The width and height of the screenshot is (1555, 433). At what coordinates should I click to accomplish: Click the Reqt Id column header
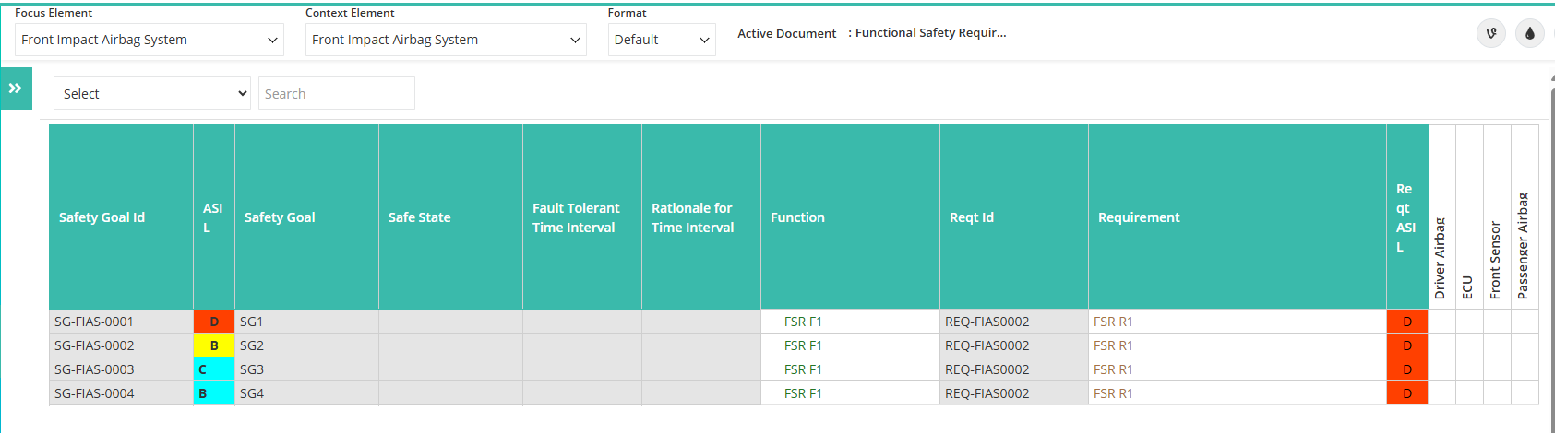coord(1014,217)
